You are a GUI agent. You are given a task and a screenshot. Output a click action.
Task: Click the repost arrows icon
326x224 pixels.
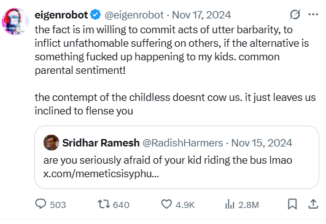click(x=104, y=204)
